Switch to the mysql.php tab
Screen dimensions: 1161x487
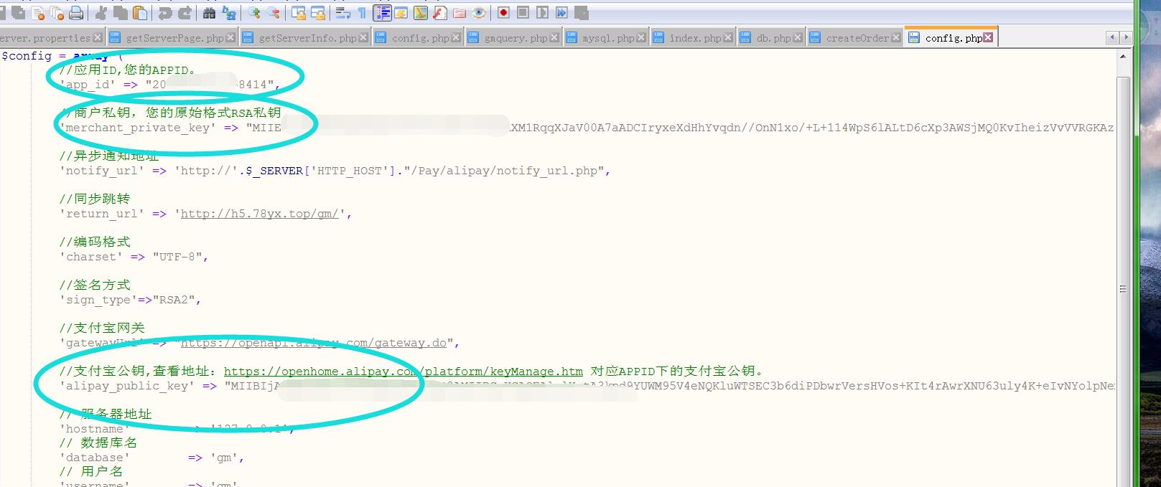[x=607, y=38]
